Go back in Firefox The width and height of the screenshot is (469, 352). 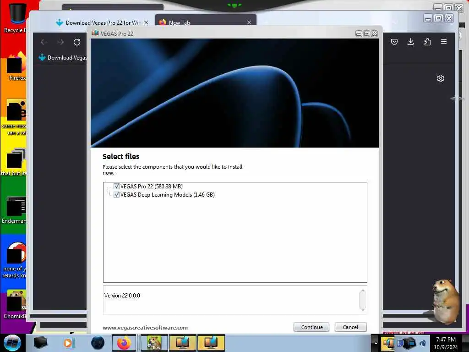(x=44, y=42)
